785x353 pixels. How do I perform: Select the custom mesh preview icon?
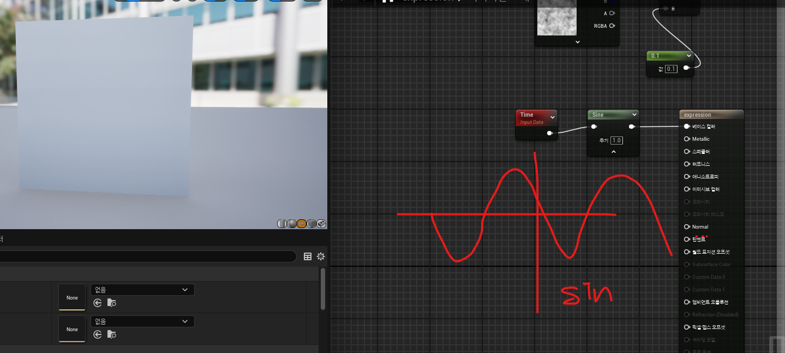[321, 223]
